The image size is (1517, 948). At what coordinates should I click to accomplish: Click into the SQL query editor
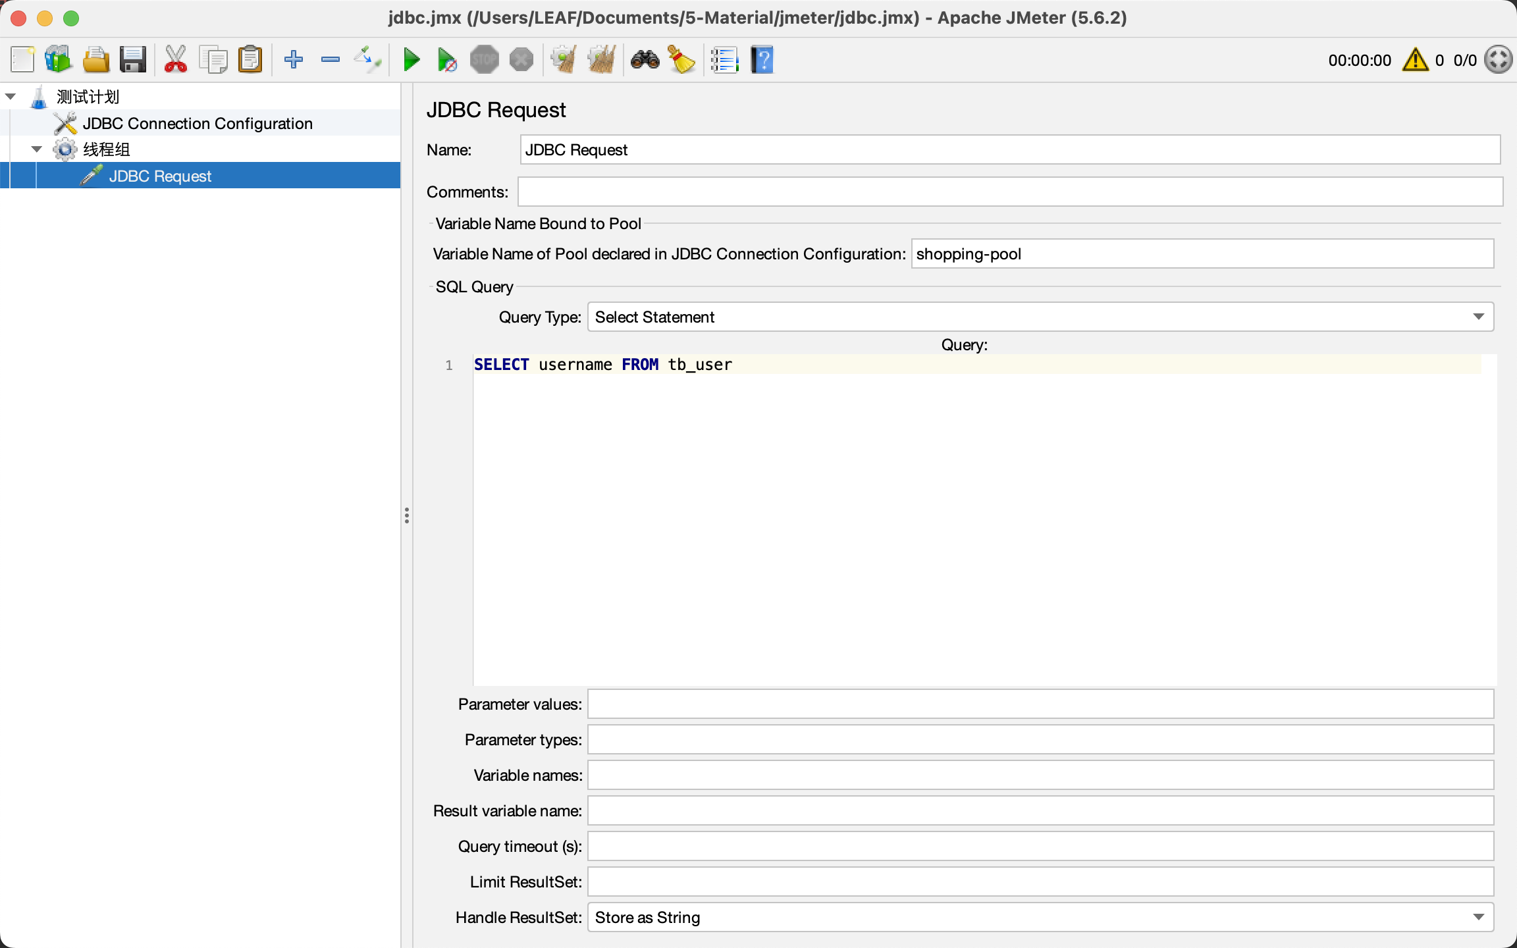coord(985,520)
